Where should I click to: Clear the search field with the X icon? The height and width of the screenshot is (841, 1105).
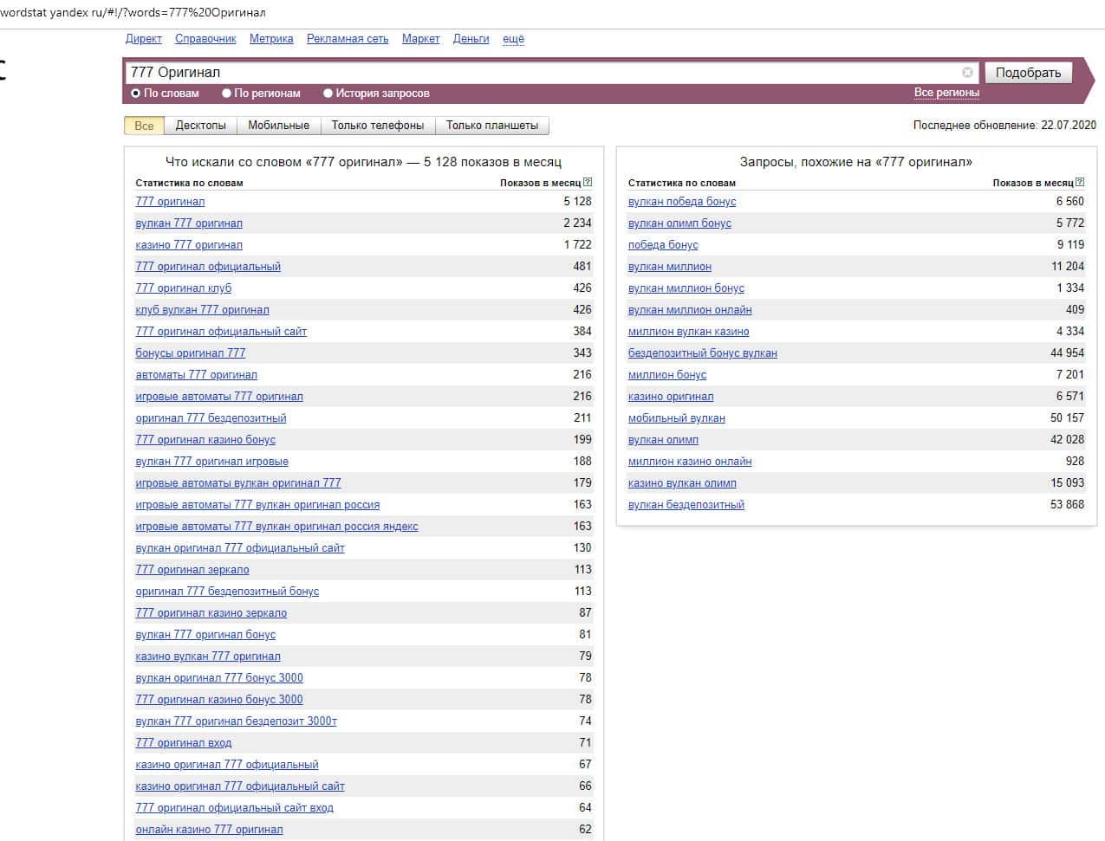coord(967,73)
